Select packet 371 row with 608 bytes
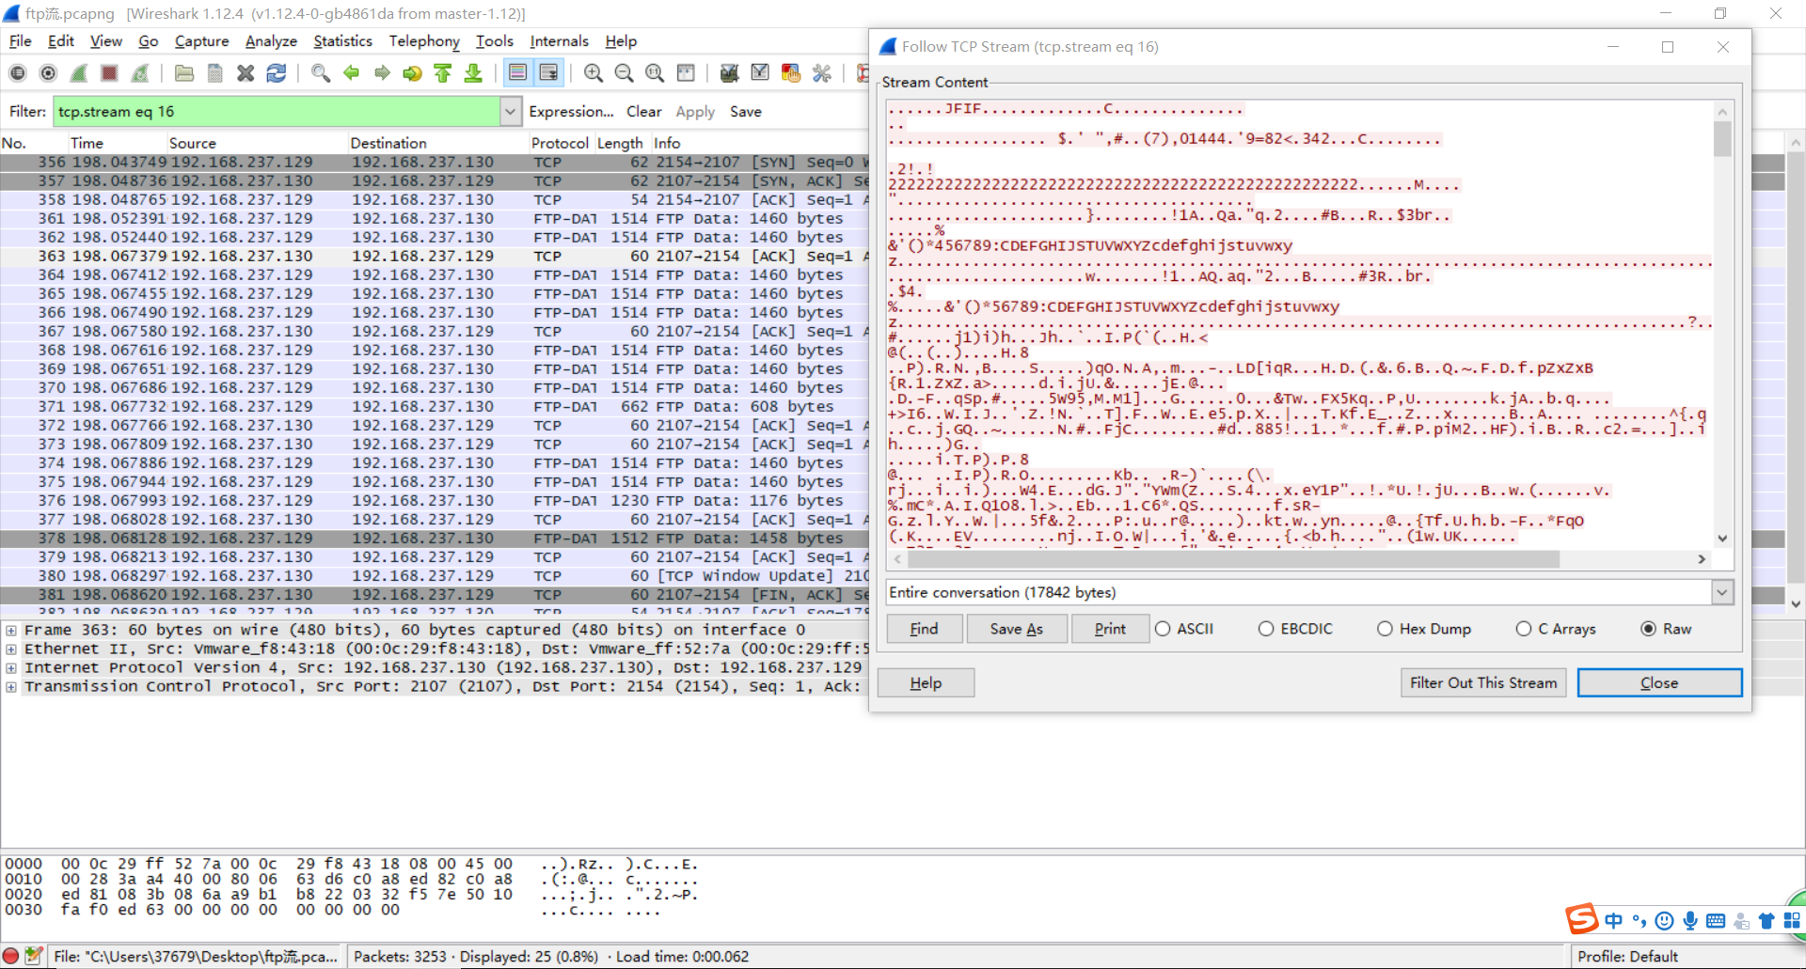The width and height of the screenshot is (1806, 969). pos(435,407)
